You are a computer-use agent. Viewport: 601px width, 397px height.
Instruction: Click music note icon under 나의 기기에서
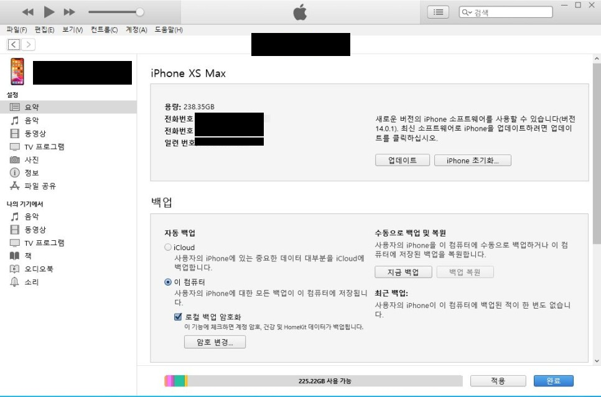tap(14, 217)
